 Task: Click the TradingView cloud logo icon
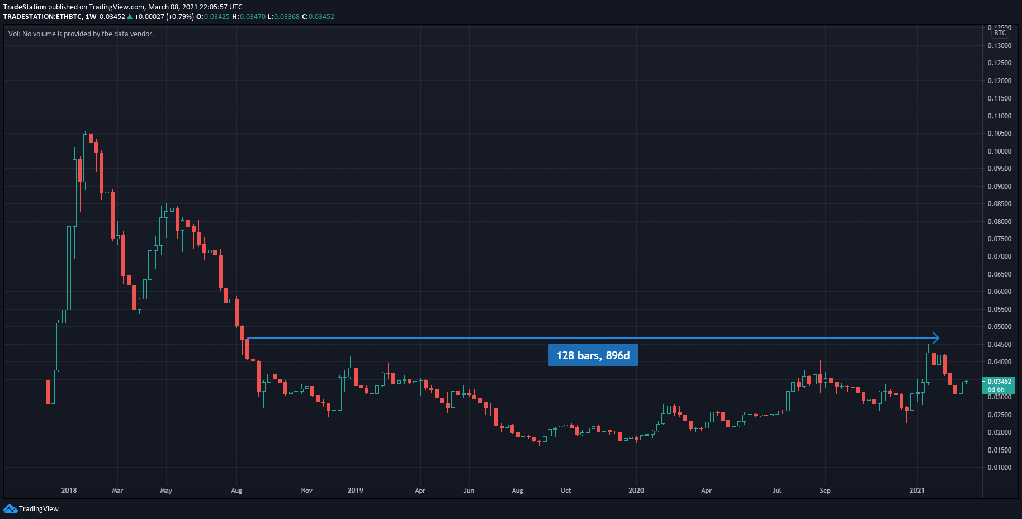10,508
